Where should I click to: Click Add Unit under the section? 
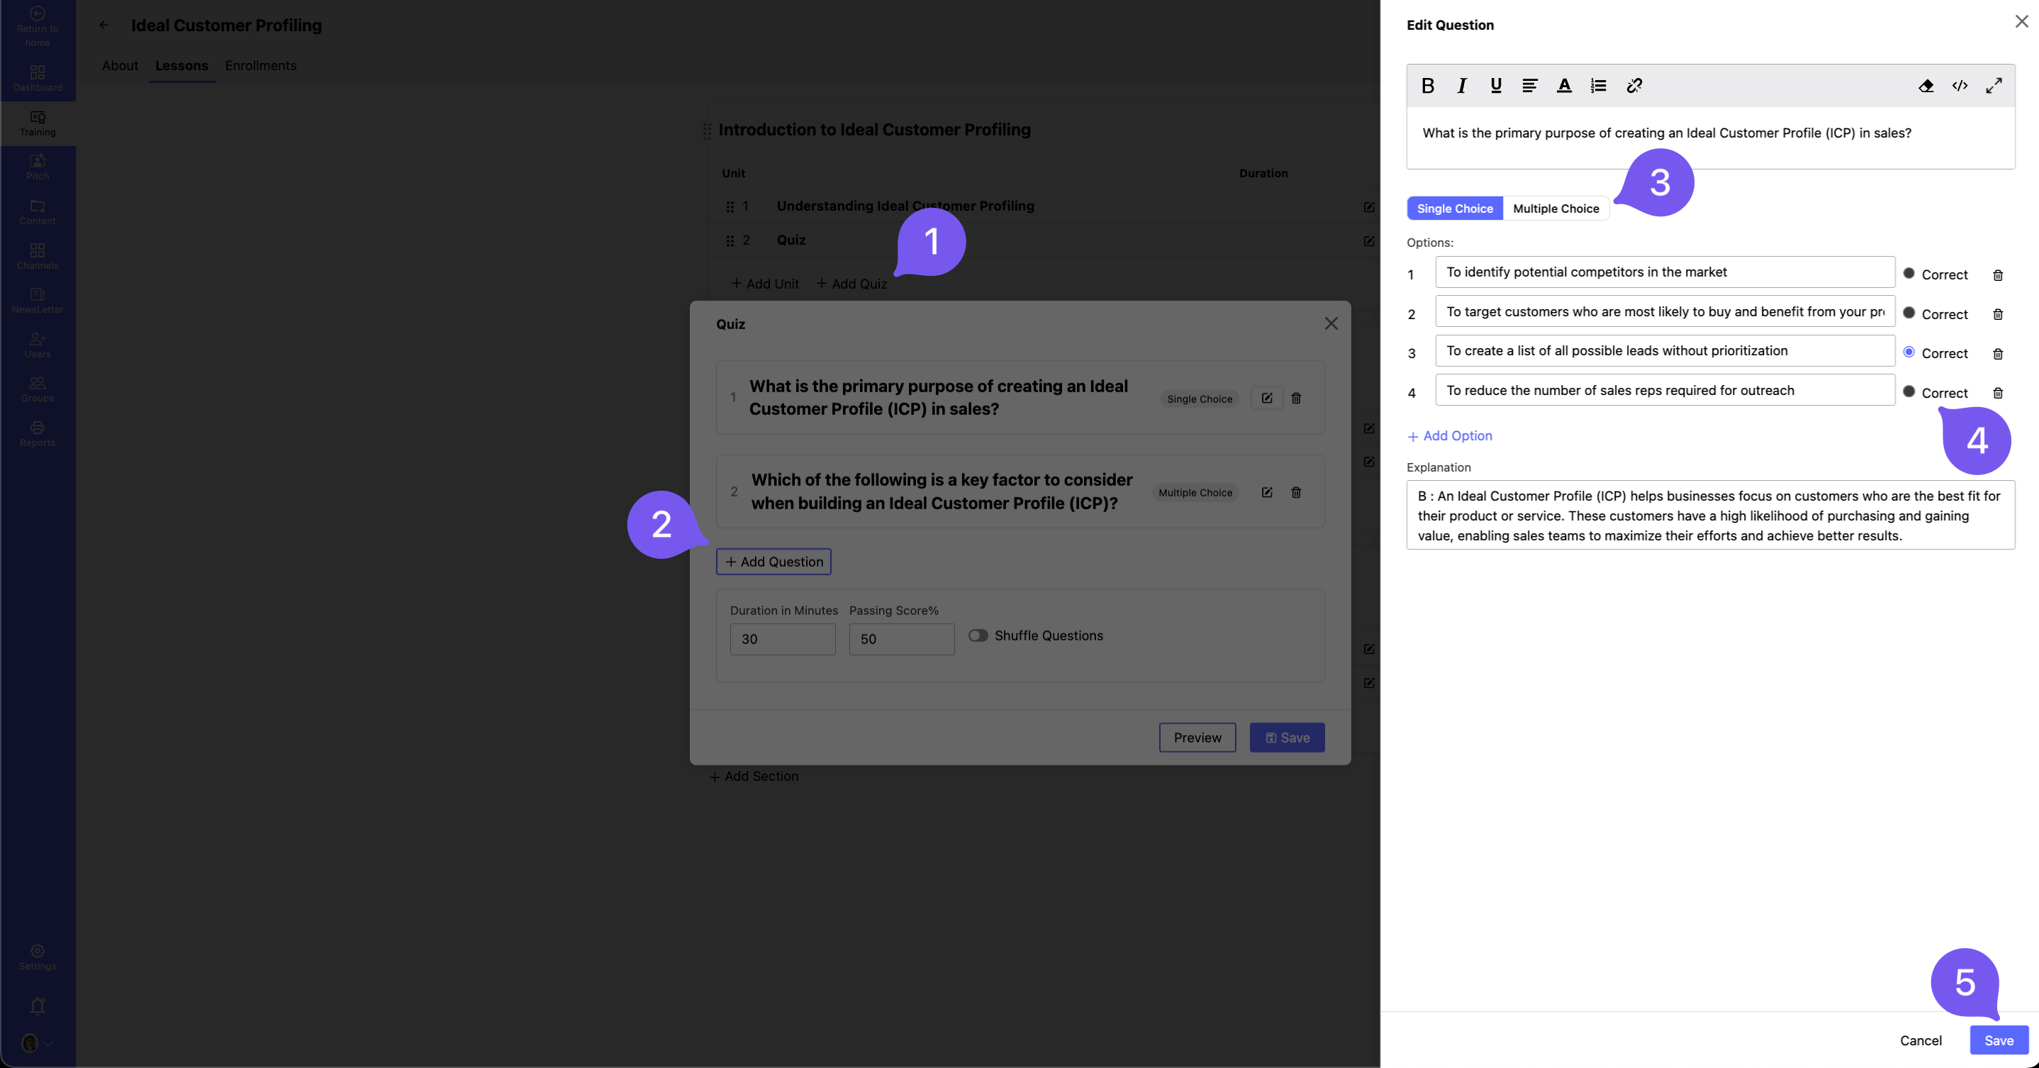(764, 284)
